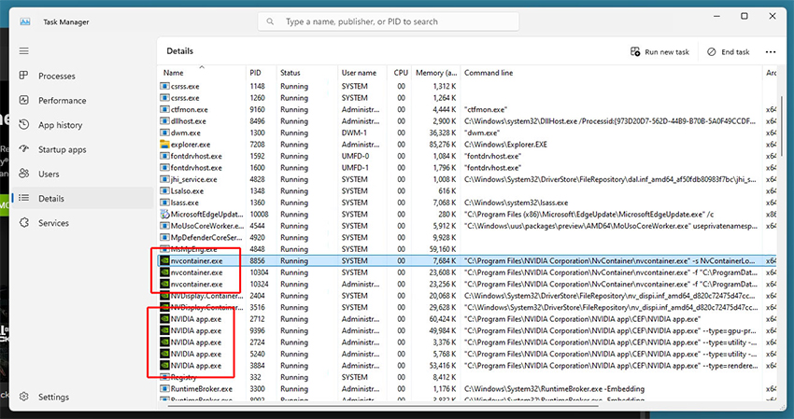Click NVIDIA app.exe icon for PID 2712
The width and height of the screenshot is (794, 419).
coord(164,319)
